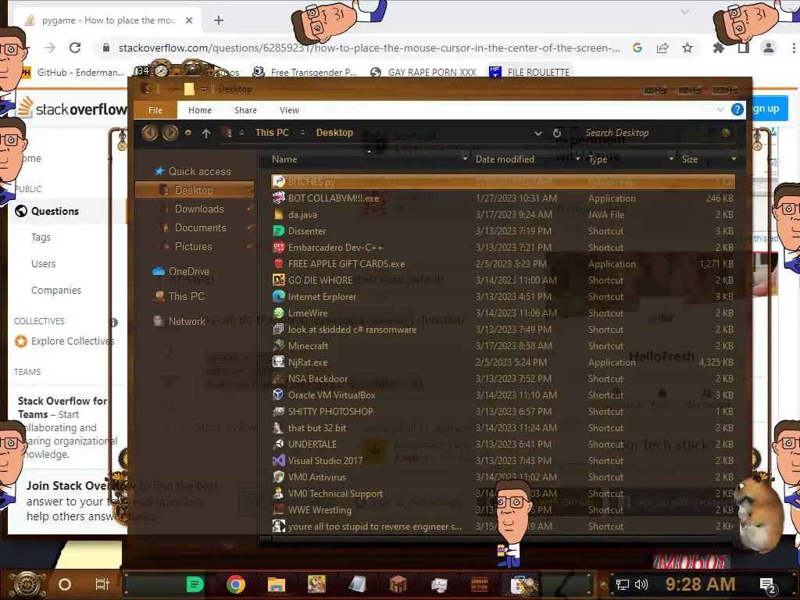The width and height of the screenshot is (800, 600).
Task: Open Task View on the taskbar
Action: [x=102, y=584]
